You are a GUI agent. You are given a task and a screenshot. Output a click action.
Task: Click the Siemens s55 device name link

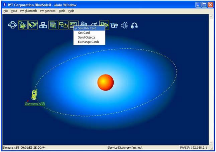coord(35,104)
